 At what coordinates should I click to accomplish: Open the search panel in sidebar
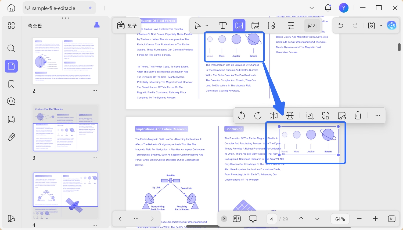click(11, 48)
